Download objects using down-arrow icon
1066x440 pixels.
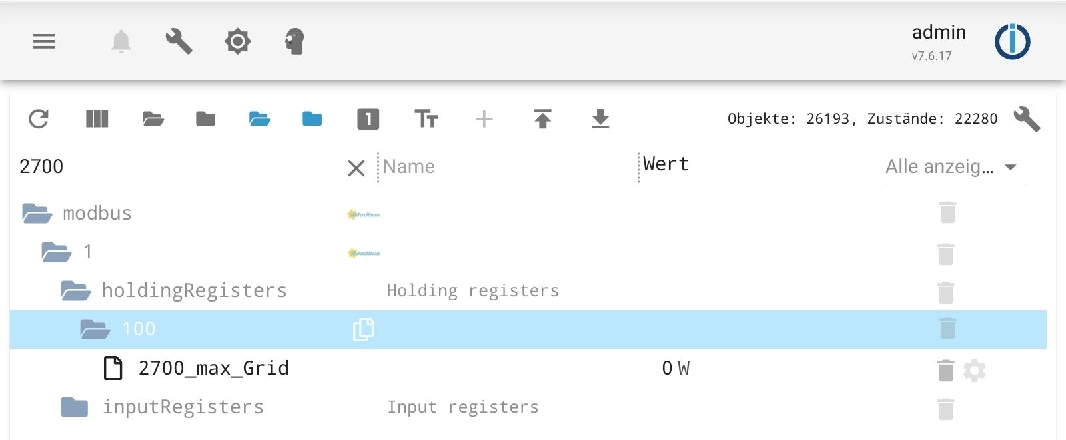[x=600, y=119]
